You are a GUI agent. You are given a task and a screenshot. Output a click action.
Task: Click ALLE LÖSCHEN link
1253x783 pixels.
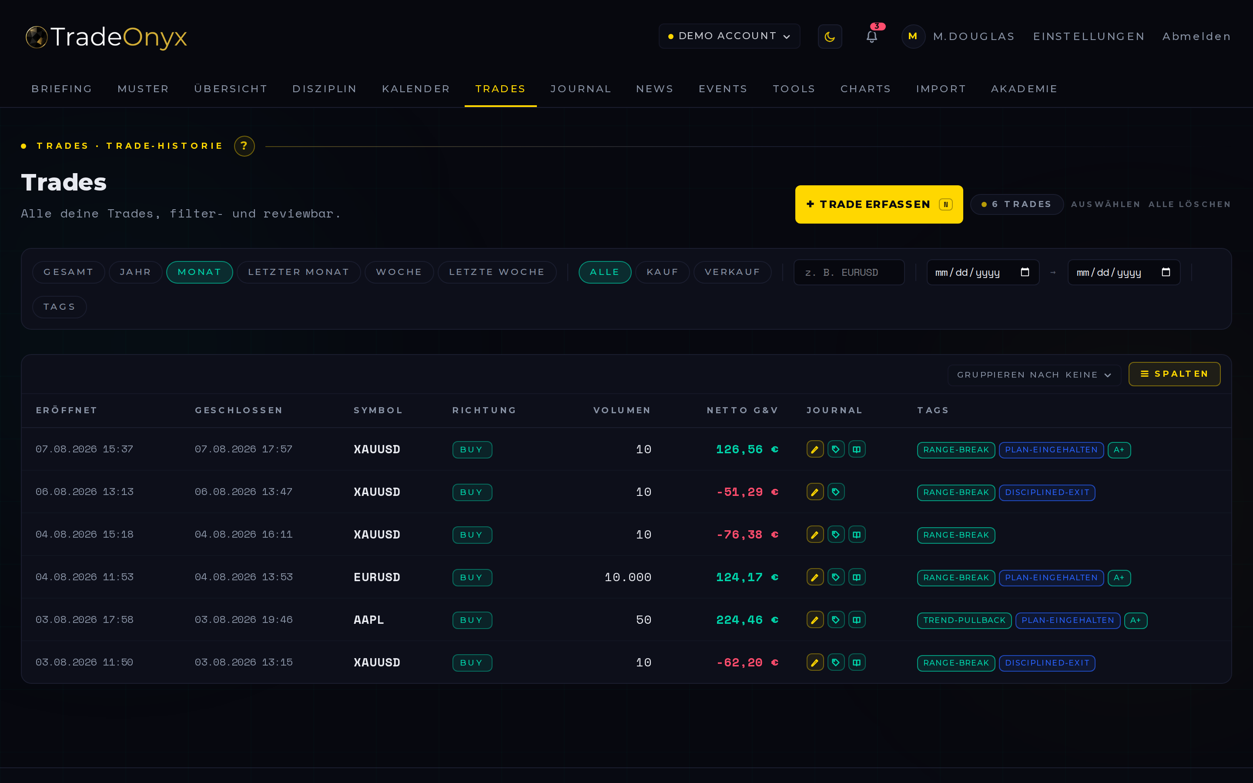pyautogui.click(x=1189, y=204)
